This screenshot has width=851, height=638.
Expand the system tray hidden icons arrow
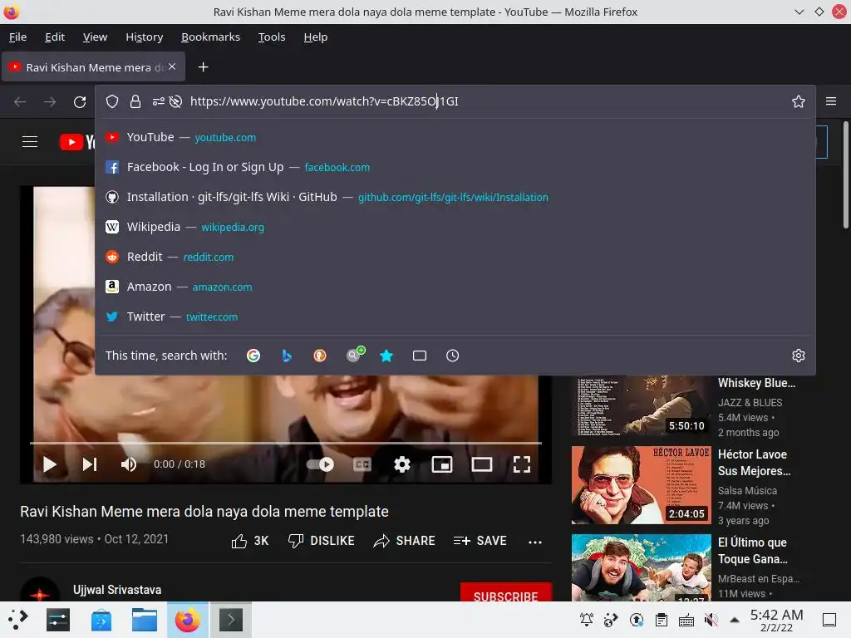point(735,620)
